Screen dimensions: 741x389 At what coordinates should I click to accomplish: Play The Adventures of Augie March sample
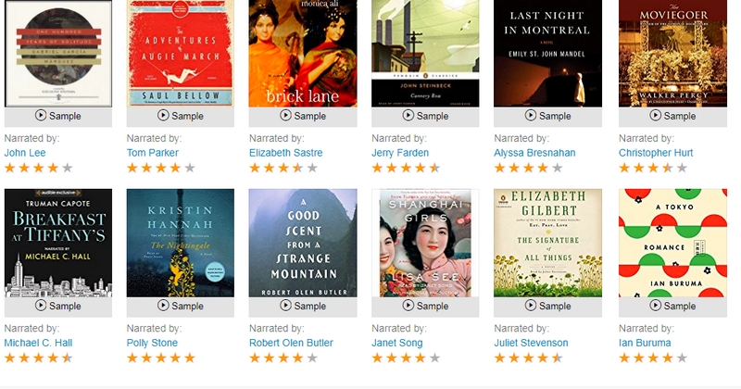coord(180,116)
